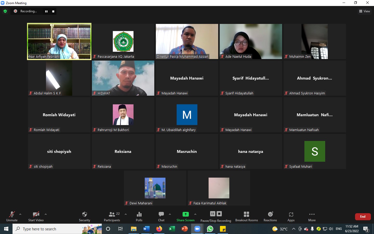The width and height of the screenshot is (374, 234).
Task: Open the View layout menu
Action: (x=365, y=11)
